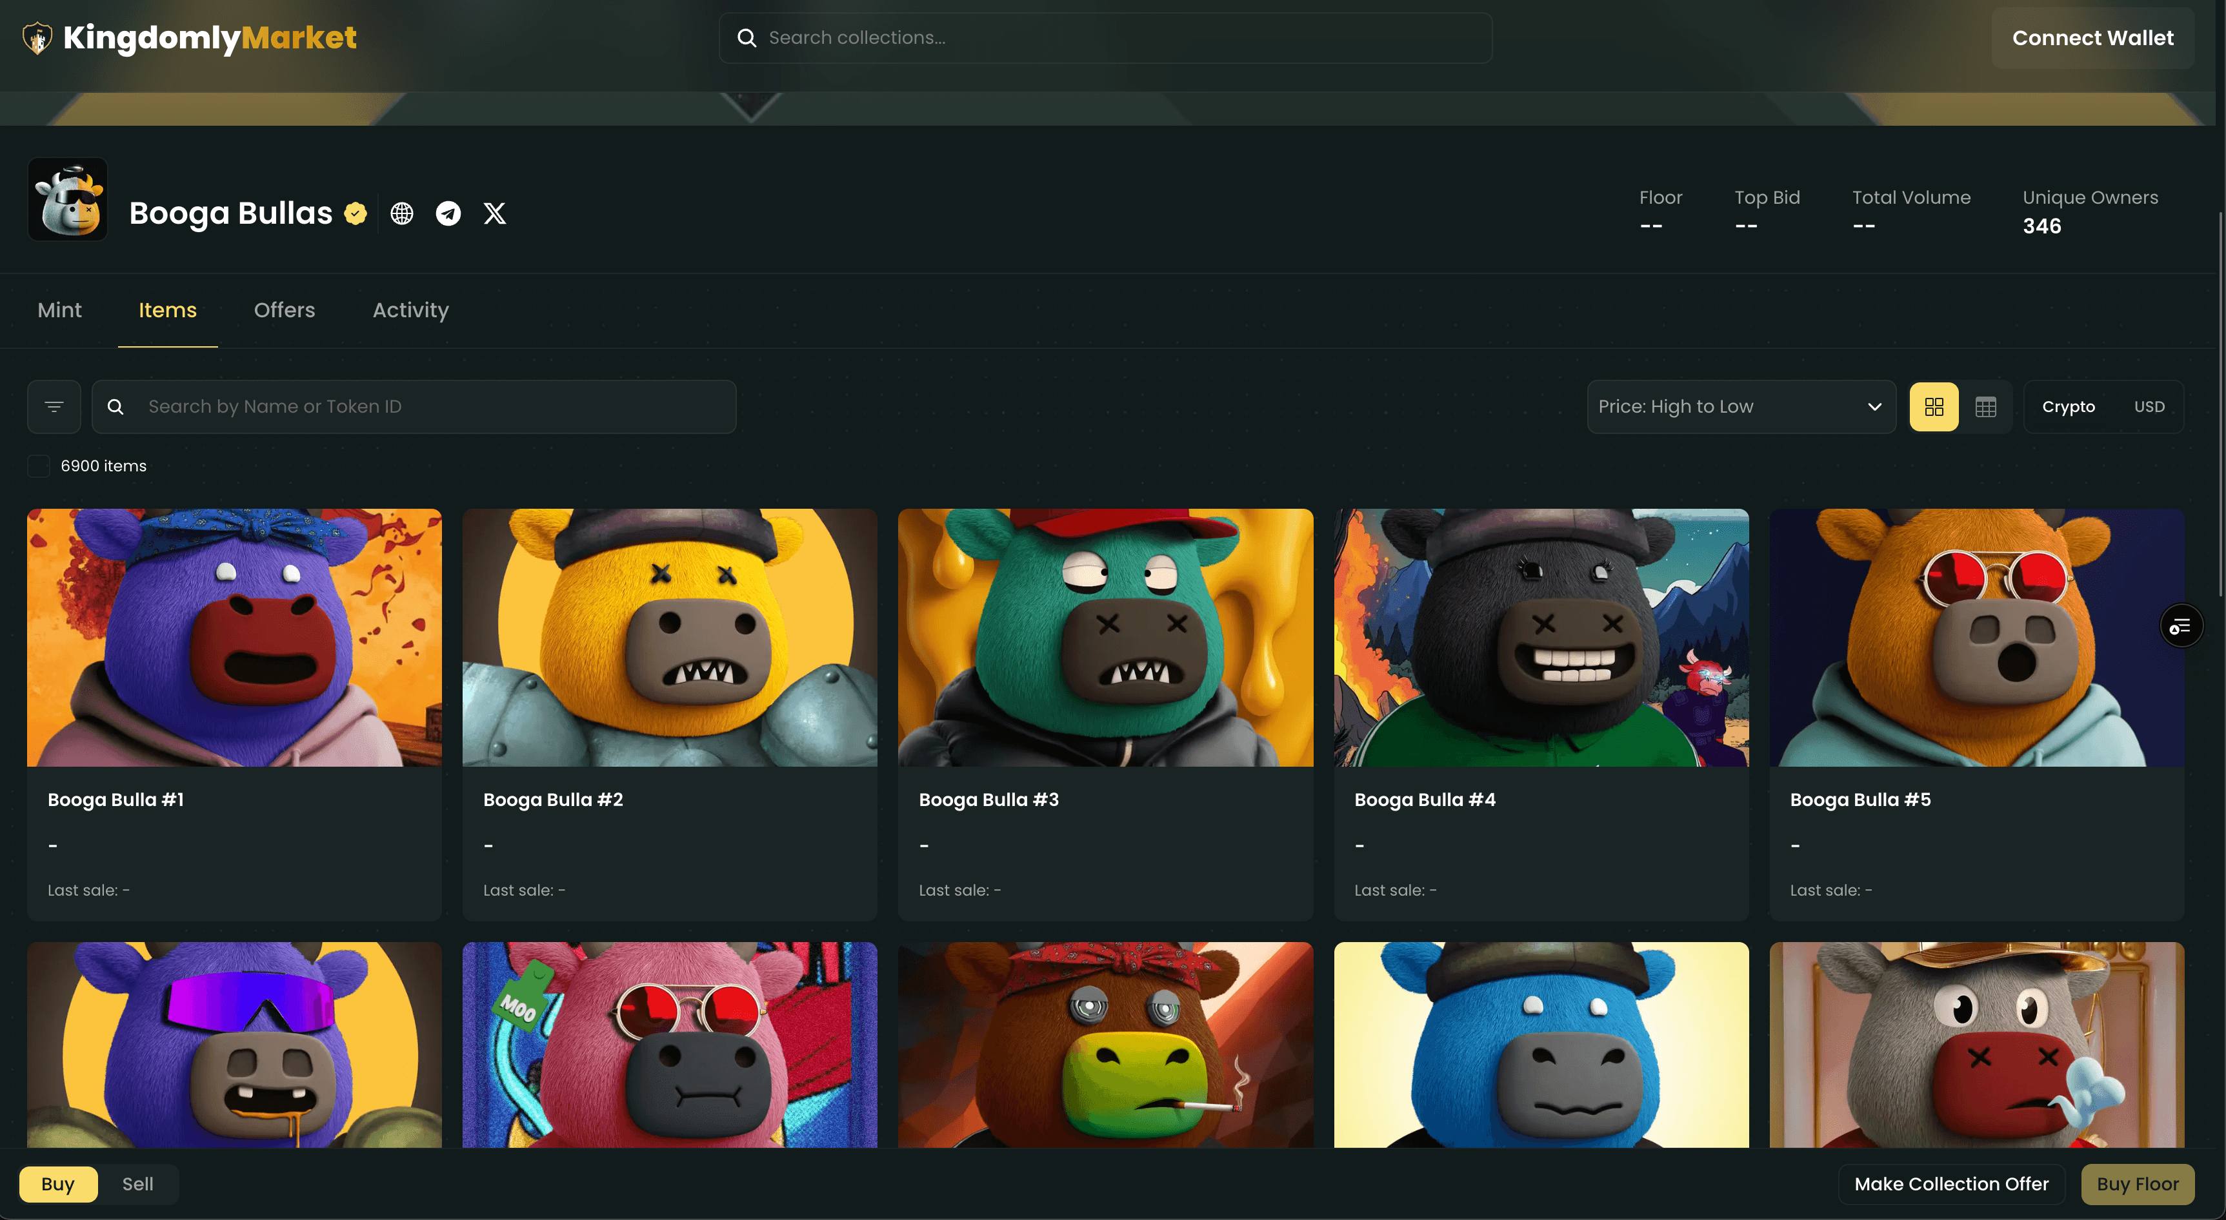Open the collection's X (Twitter) icon
This screenshot has width=2226, height=1220.
[x=494, y=212]
